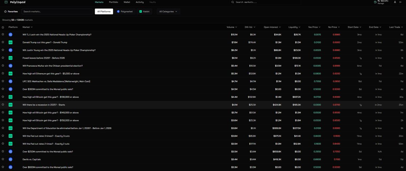Open My Wallets Manage button
The height and width of the screenshot is (171, 406).
381,2
